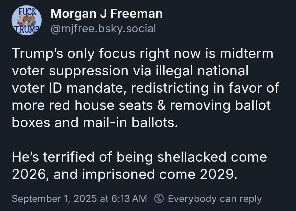The image size is (296, 211).
Task: Click the line starting 'He's terrified'
Action: point(139,157)
